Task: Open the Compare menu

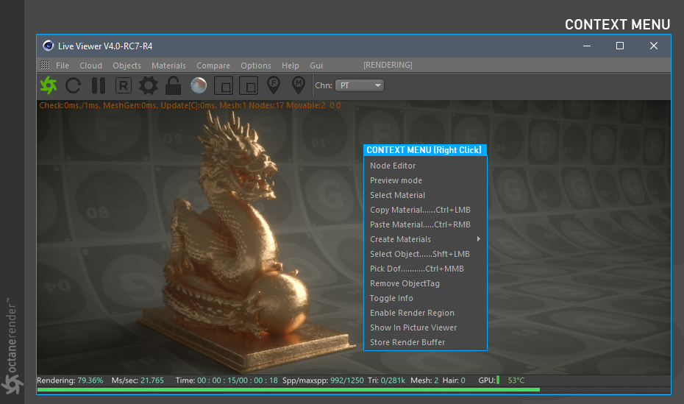Action: (213, 65)
